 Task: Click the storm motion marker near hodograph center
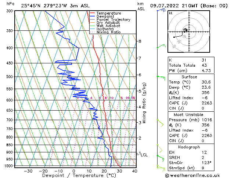point(186,30)
